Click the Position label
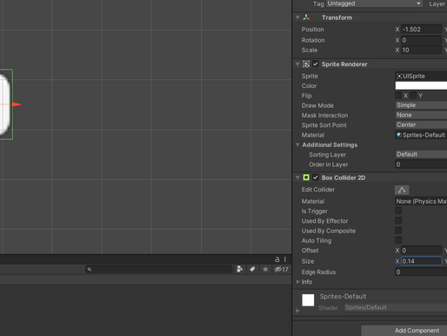The image size is (447, 336). 312,30
